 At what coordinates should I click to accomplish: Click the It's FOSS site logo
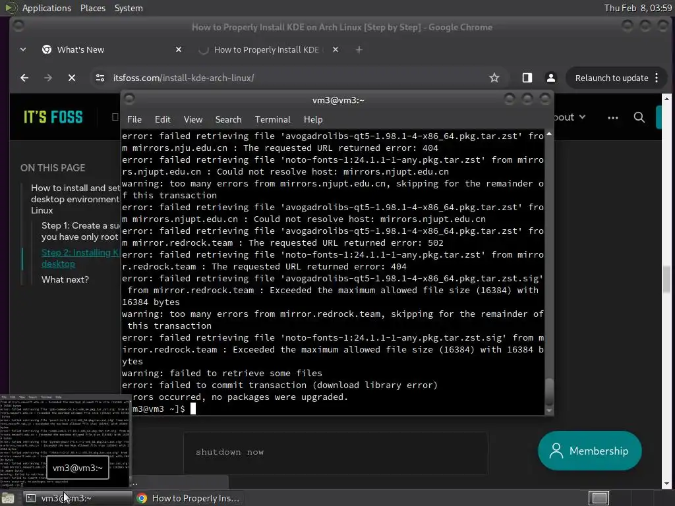53,117
